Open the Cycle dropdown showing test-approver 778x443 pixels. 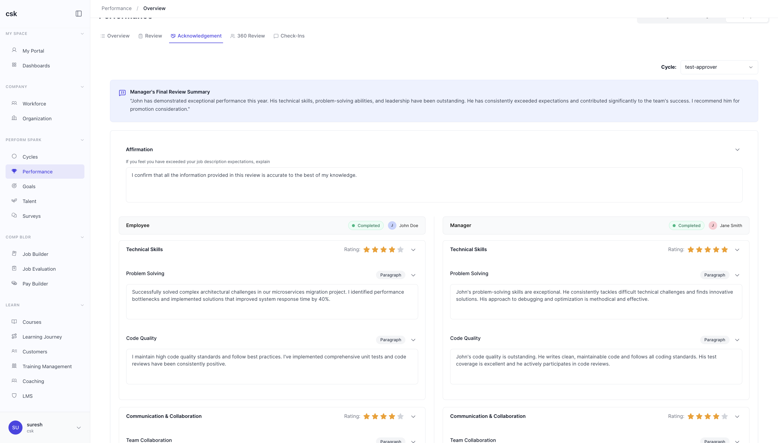click(x=719, y=67)
